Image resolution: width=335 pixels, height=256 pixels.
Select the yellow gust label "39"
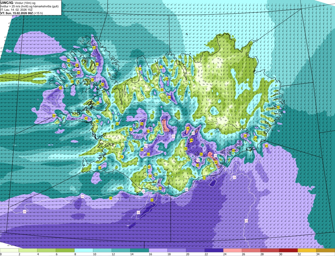[x=160, y=188]
